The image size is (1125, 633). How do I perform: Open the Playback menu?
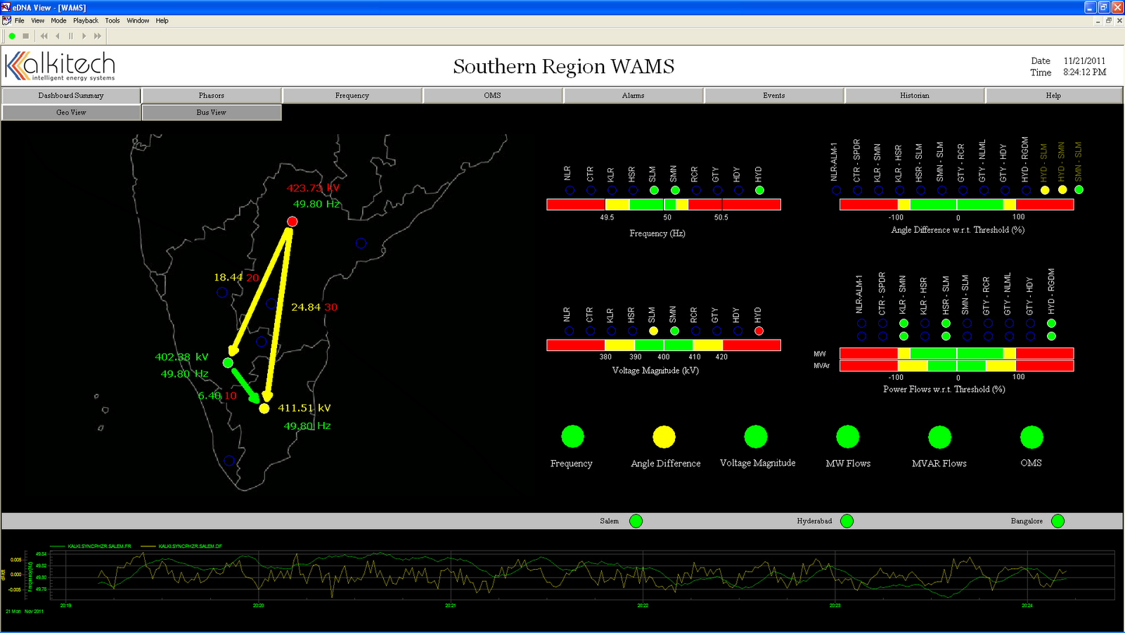click(x=85, y=20)
